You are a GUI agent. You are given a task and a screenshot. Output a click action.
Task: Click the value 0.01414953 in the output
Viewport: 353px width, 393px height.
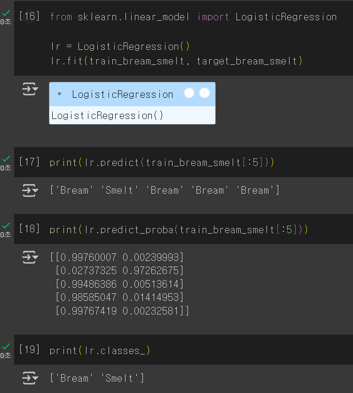(x=150, y=298)
